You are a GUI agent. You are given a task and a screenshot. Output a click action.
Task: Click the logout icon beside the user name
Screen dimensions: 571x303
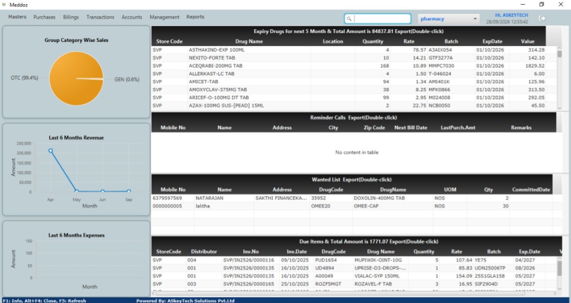click(x=543, y=18)
